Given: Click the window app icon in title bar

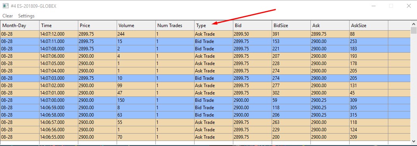Looking at the screenshot, I should pyautogui.click(x=5, y=6).
